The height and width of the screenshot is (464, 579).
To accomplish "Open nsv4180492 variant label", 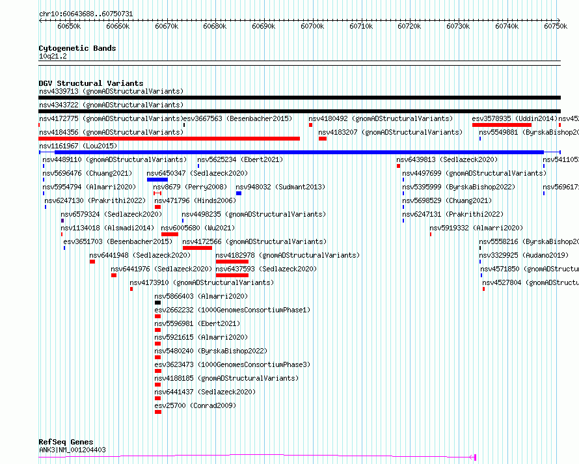I will pos(381,118).
